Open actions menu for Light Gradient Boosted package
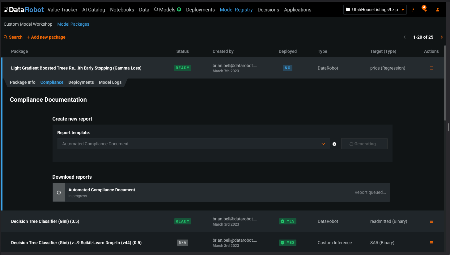This screenshot has width=450, height=255. click(x=431, y=68)
